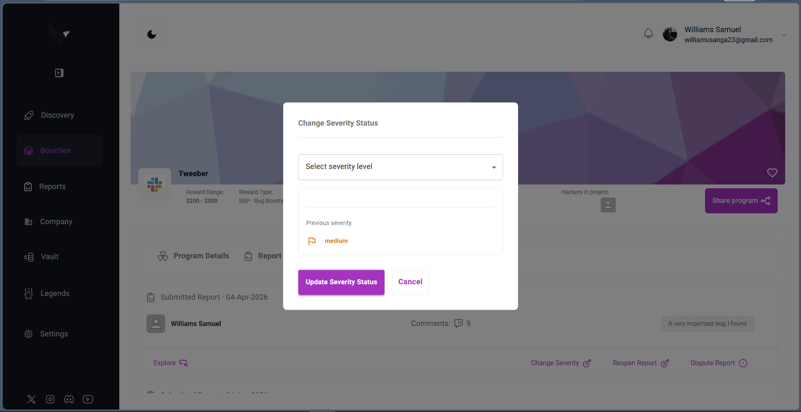Image resolution: width=801 pixels, height=412 pixels.
Task: Toggle dark mode with the moon icon
Action: coord(151,34)
